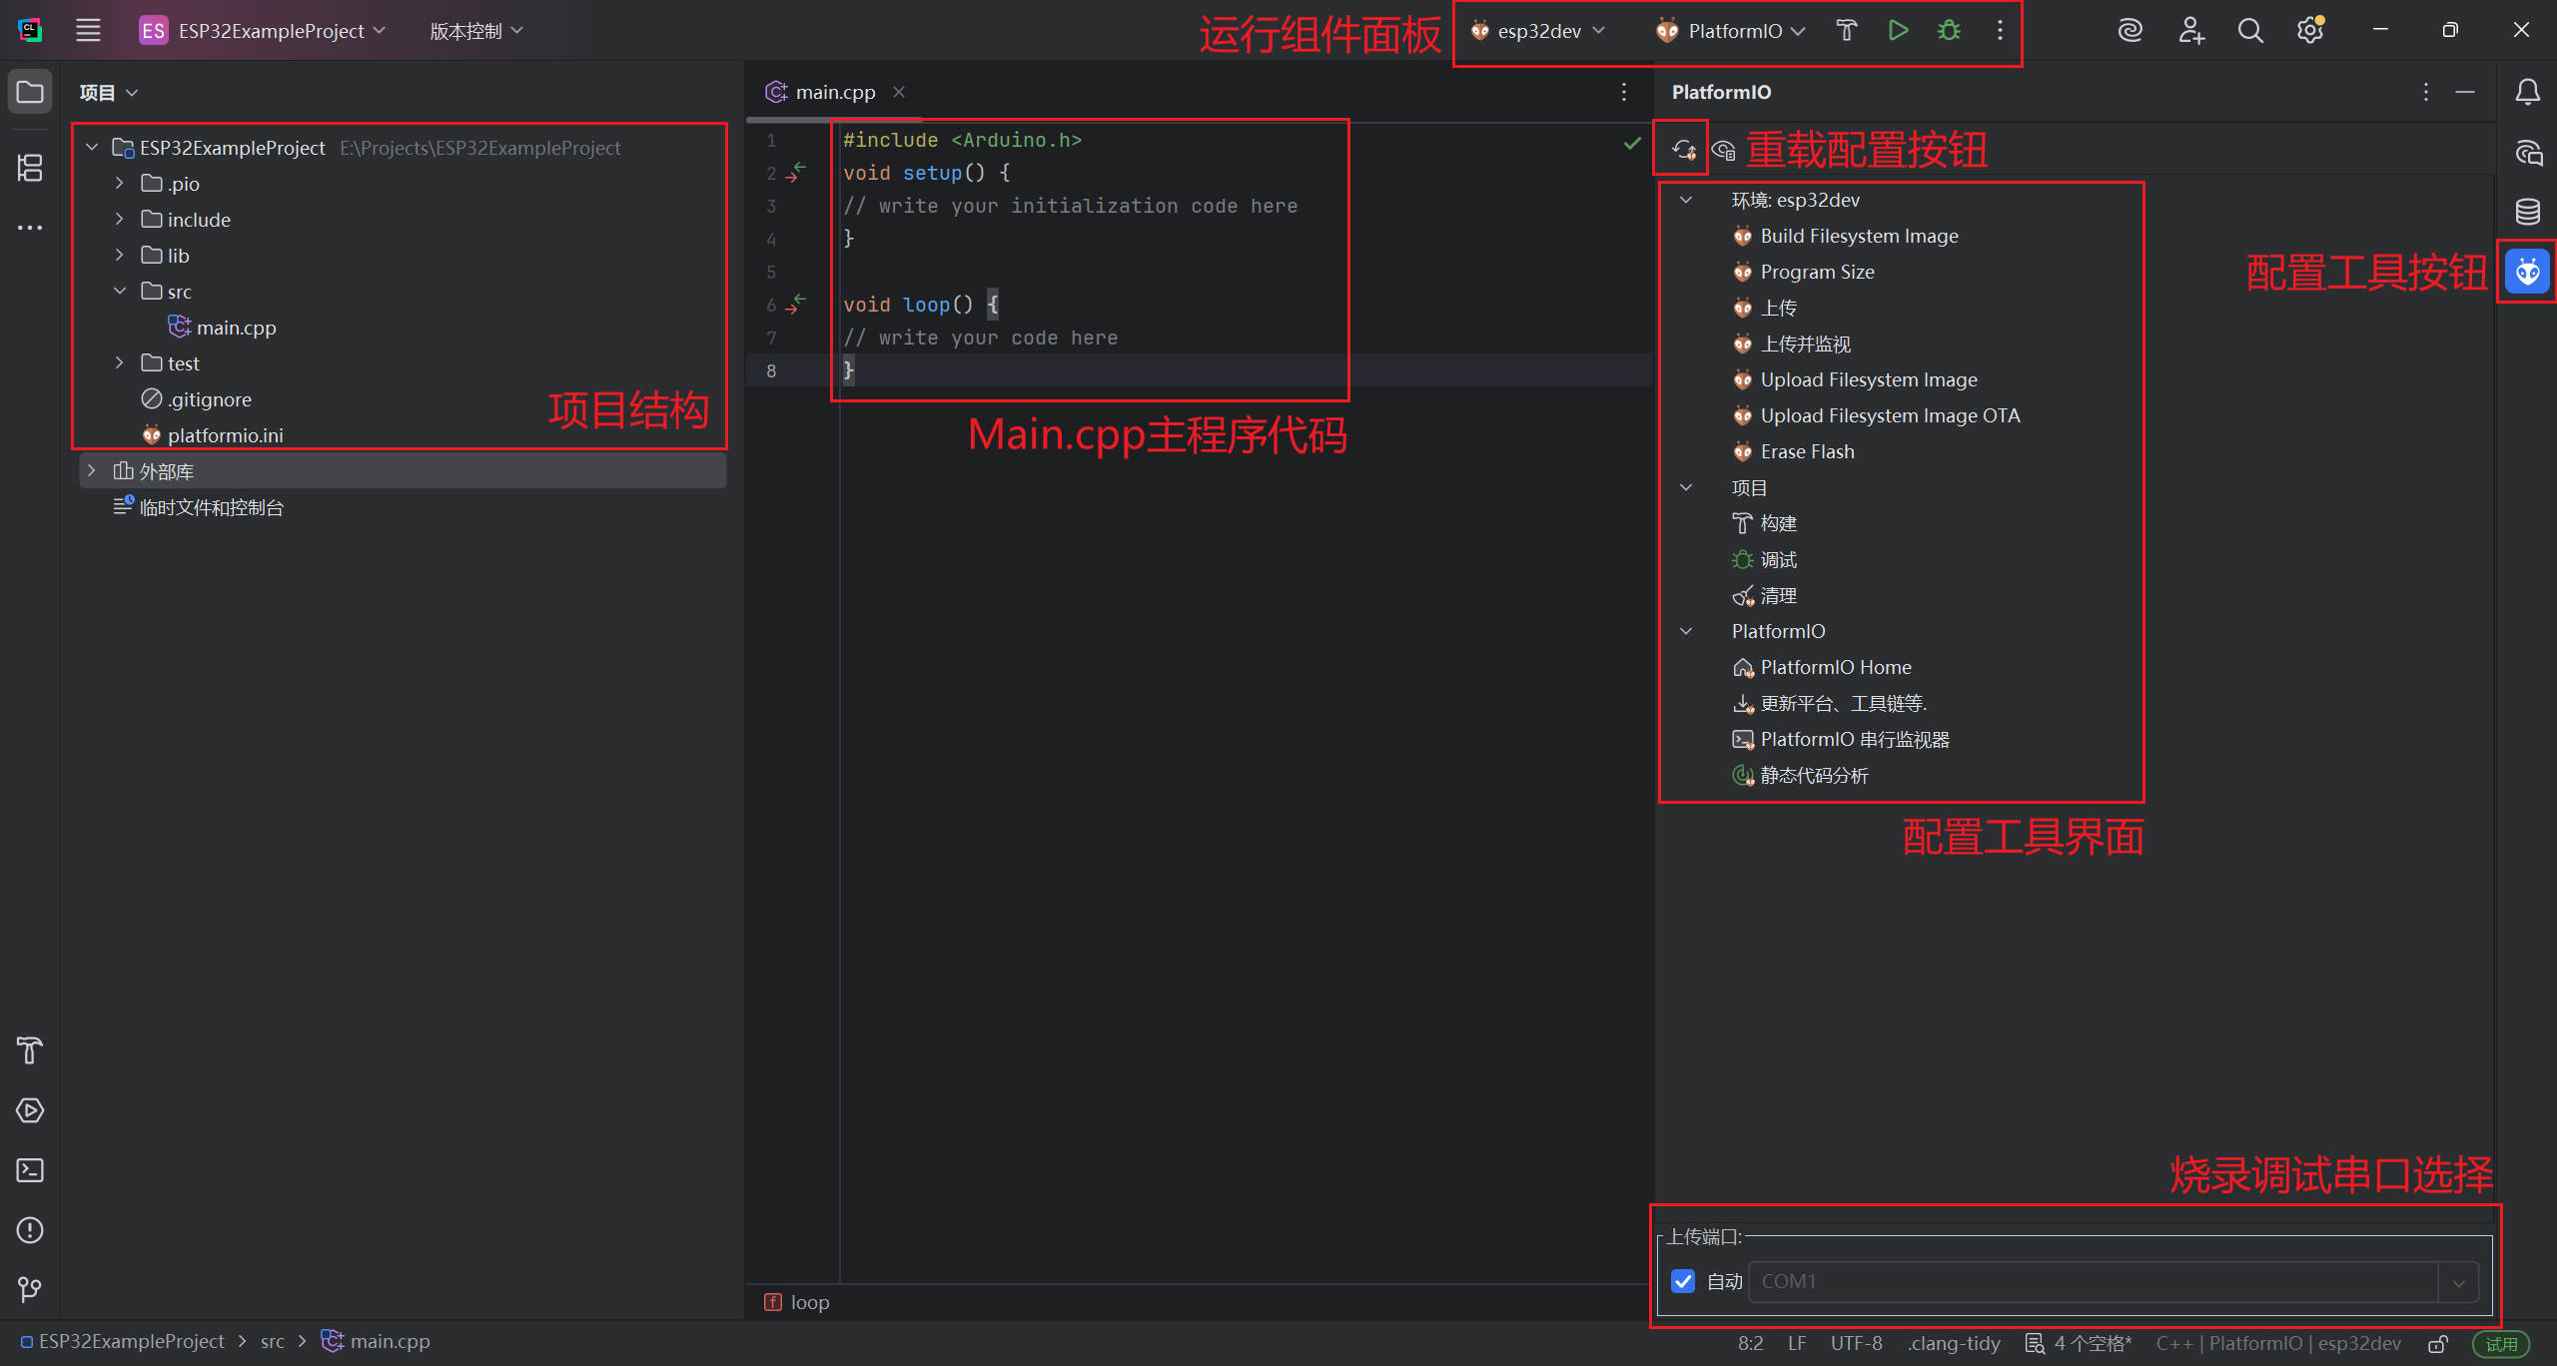2557x1366 pixels.
Task: Click the Build hammer icon in top toolbar
Action: 1846,31
